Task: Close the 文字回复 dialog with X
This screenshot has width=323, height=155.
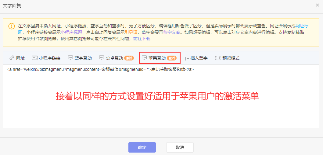Action: click(x=318, y=5)
